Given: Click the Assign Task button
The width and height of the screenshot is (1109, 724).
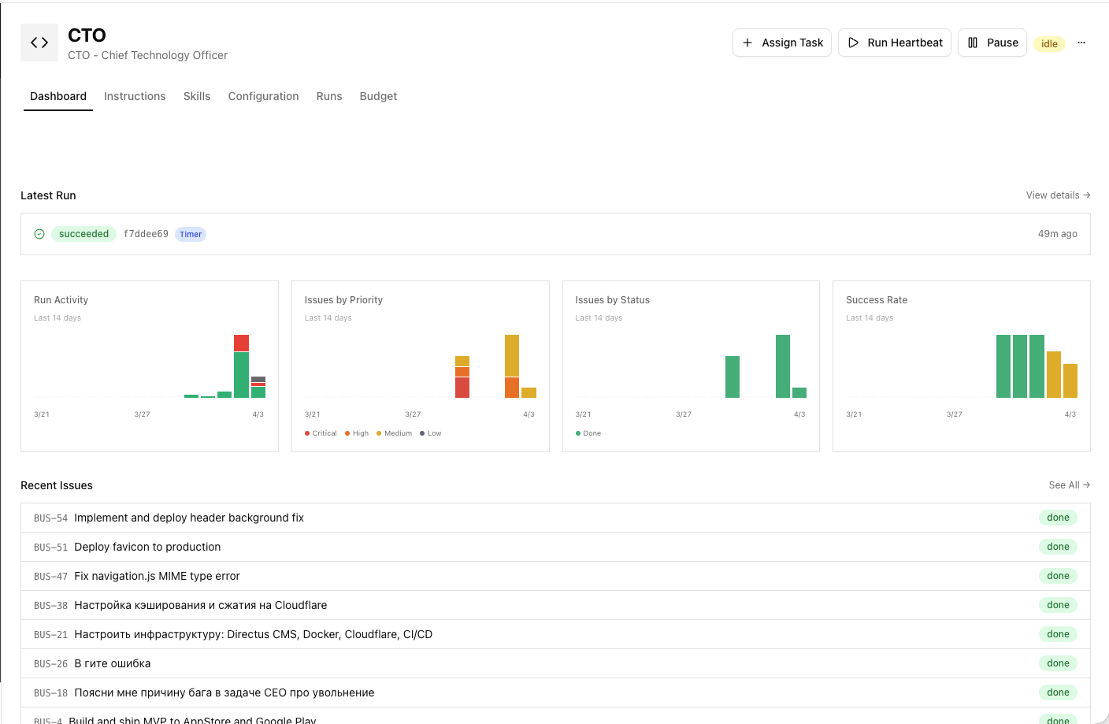Looking at the screenshot, I should tap(782, 43).
